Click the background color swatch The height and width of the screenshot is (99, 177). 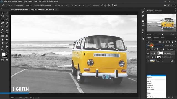point(6,56)
